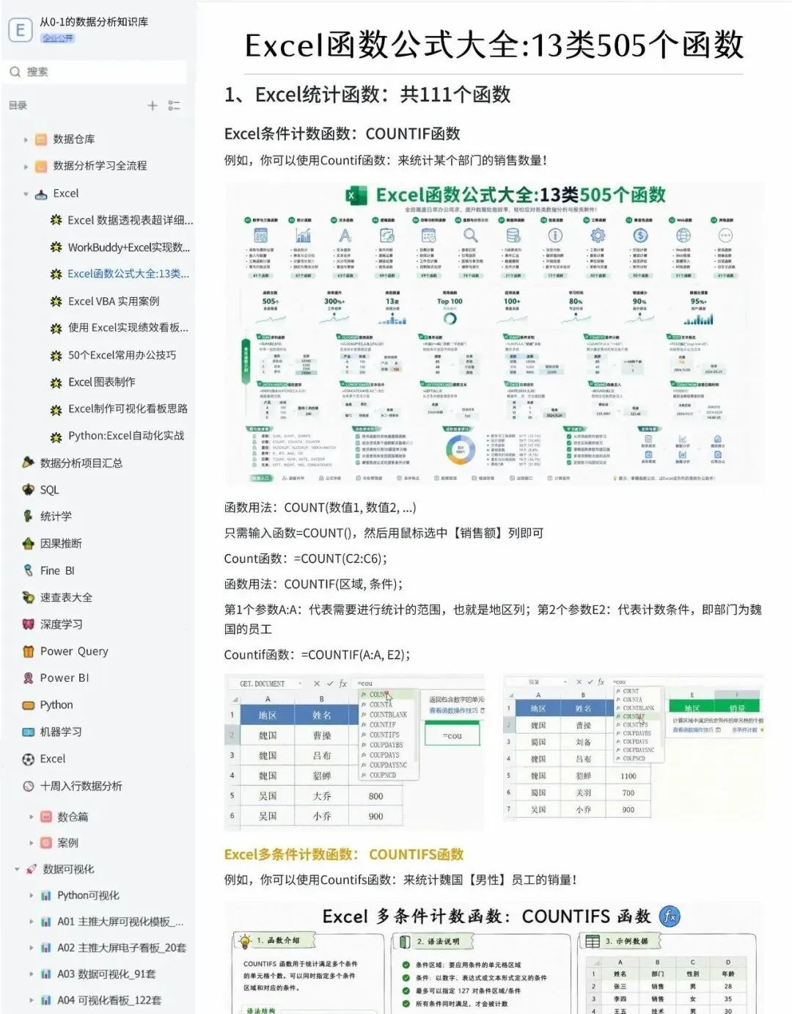Click the 企业公开 visibility link
This screenshot has height=1014, width=792.
[57, 38]
